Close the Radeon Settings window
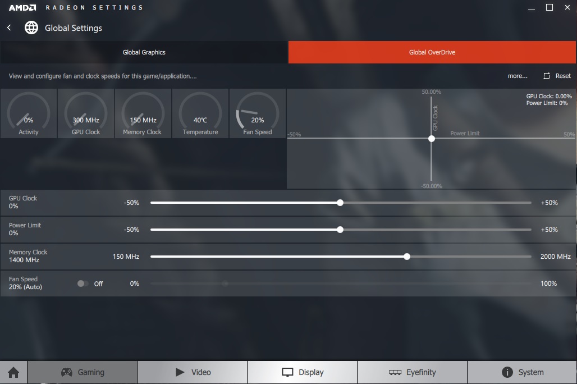The image size is (577, 384). pos(567,7)
